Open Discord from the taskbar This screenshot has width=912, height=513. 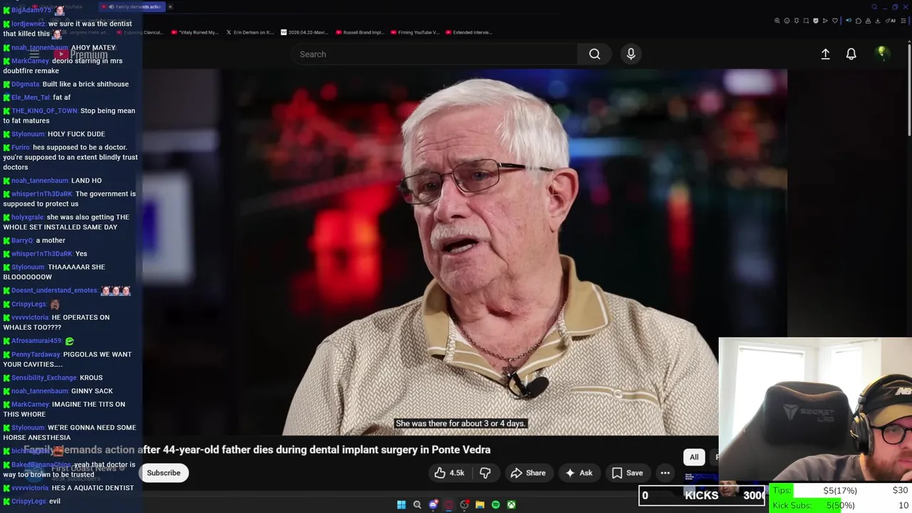(x=433, y=504)
